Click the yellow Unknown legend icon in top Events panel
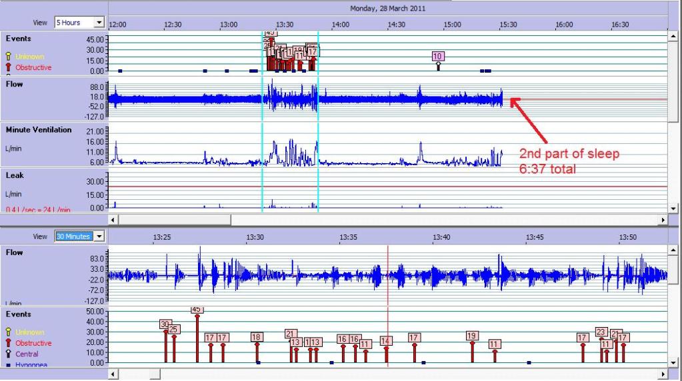This screenshot has height=381, width=682. click(x=9, y=57)
